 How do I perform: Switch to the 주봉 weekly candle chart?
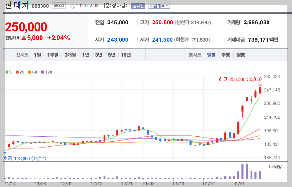click(226, 55)
